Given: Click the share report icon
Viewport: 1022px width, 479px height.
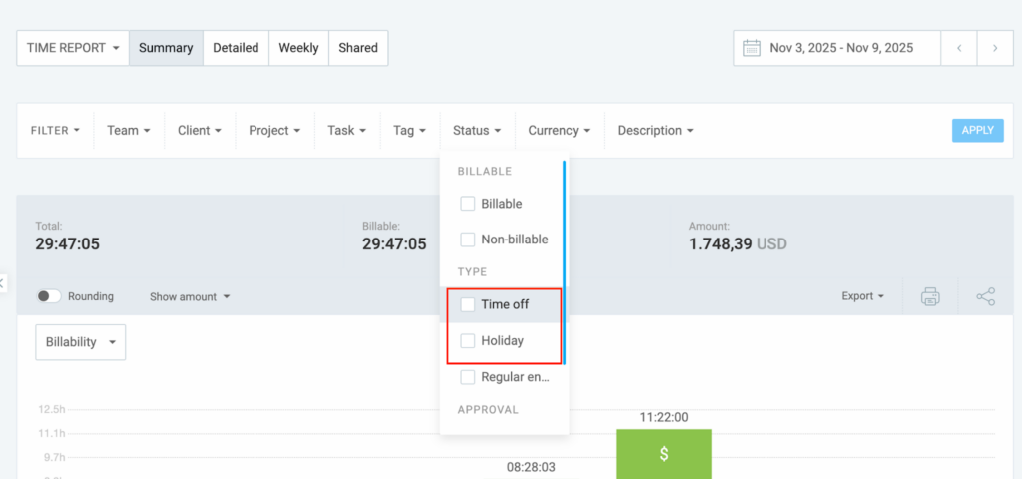Looking at the screenshot, I should (x=985, y=296).
